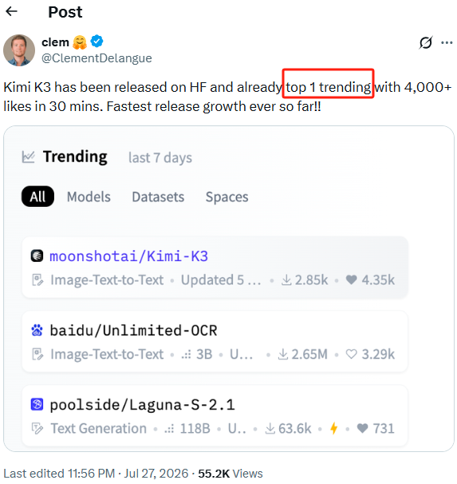This screenshot has height=484, width=457.
Task: Open the baidu/Unlimited-OCR model card
Action: click(215, 342)
